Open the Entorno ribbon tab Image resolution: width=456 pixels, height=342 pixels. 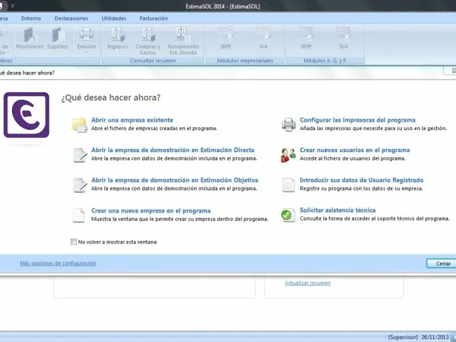(x=31, y=18)
